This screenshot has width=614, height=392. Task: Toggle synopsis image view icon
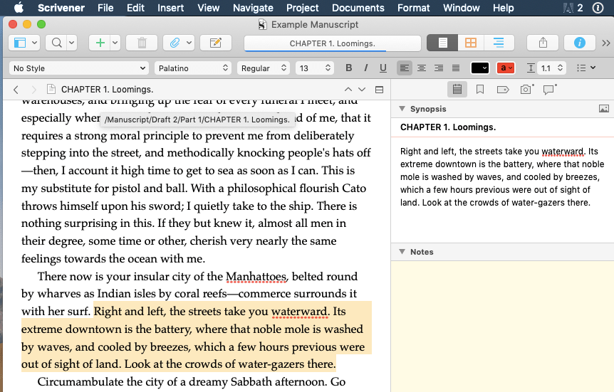point(604,109)
